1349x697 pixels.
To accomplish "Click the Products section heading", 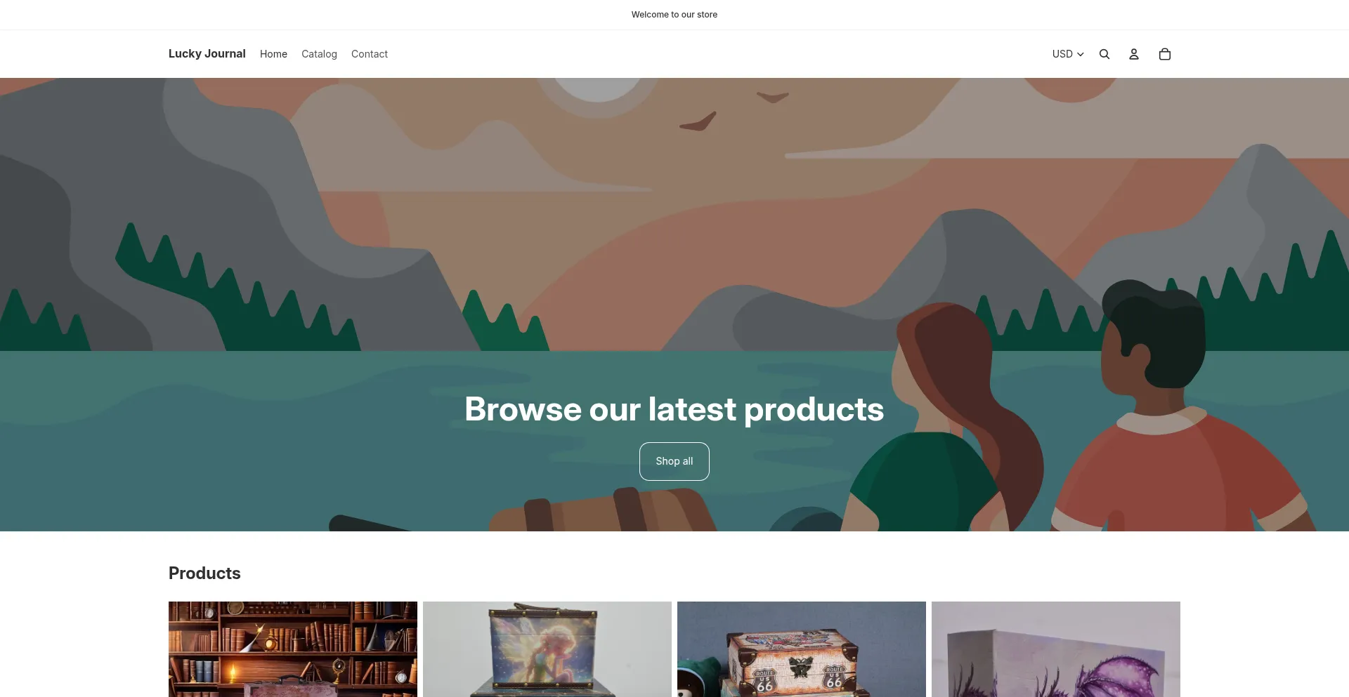I will click(204, 573).
